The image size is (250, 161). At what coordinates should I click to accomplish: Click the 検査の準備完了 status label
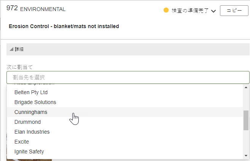190,11
